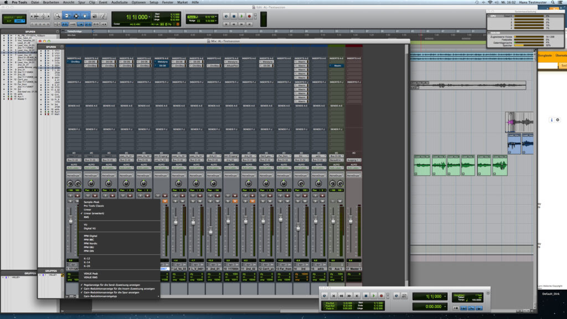The image size is (567, 319).
Task: Open the Apple menu
Action: [x=6, y=2]
